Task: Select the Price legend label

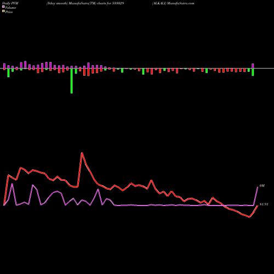Action: click(9, 12)
